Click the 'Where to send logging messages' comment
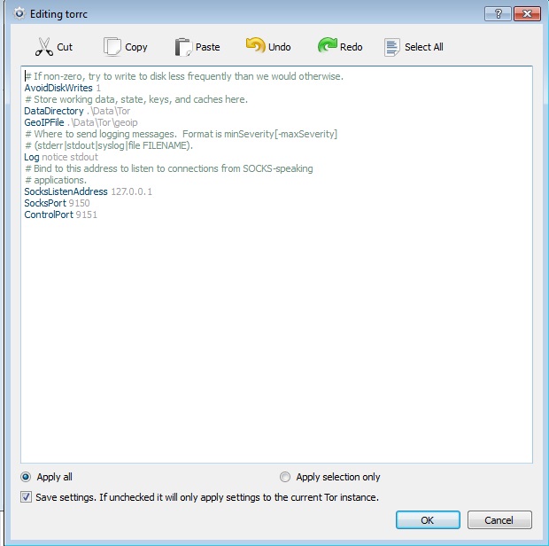Screen dimensions: 549x546 [181, 134]
